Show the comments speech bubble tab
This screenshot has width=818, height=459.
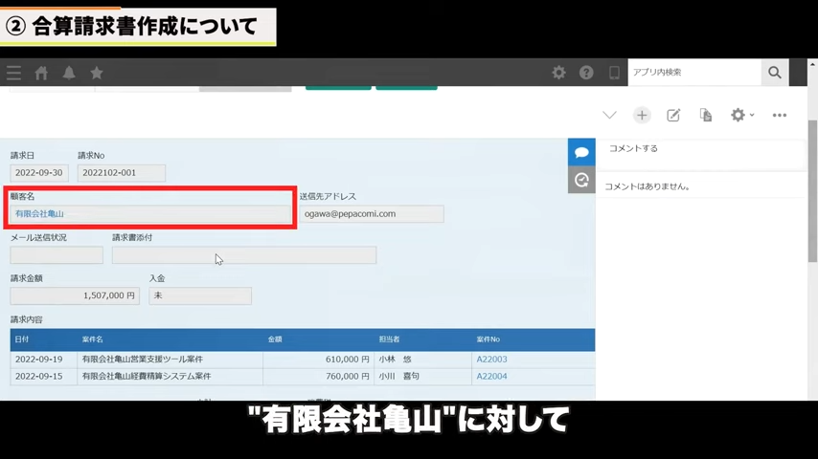581,152
